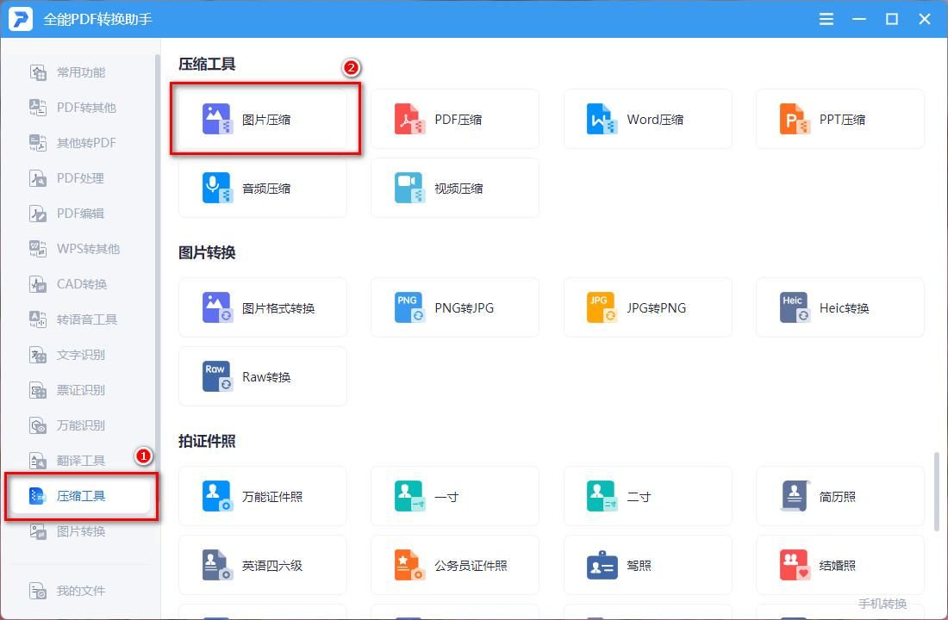Open 万能识别 sidebar section
Viewport: 948px width, 620px height.
[80, 425]
